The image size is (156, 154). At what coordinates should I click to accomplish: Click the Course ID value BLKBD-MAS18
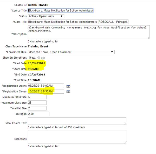point(38,5)
